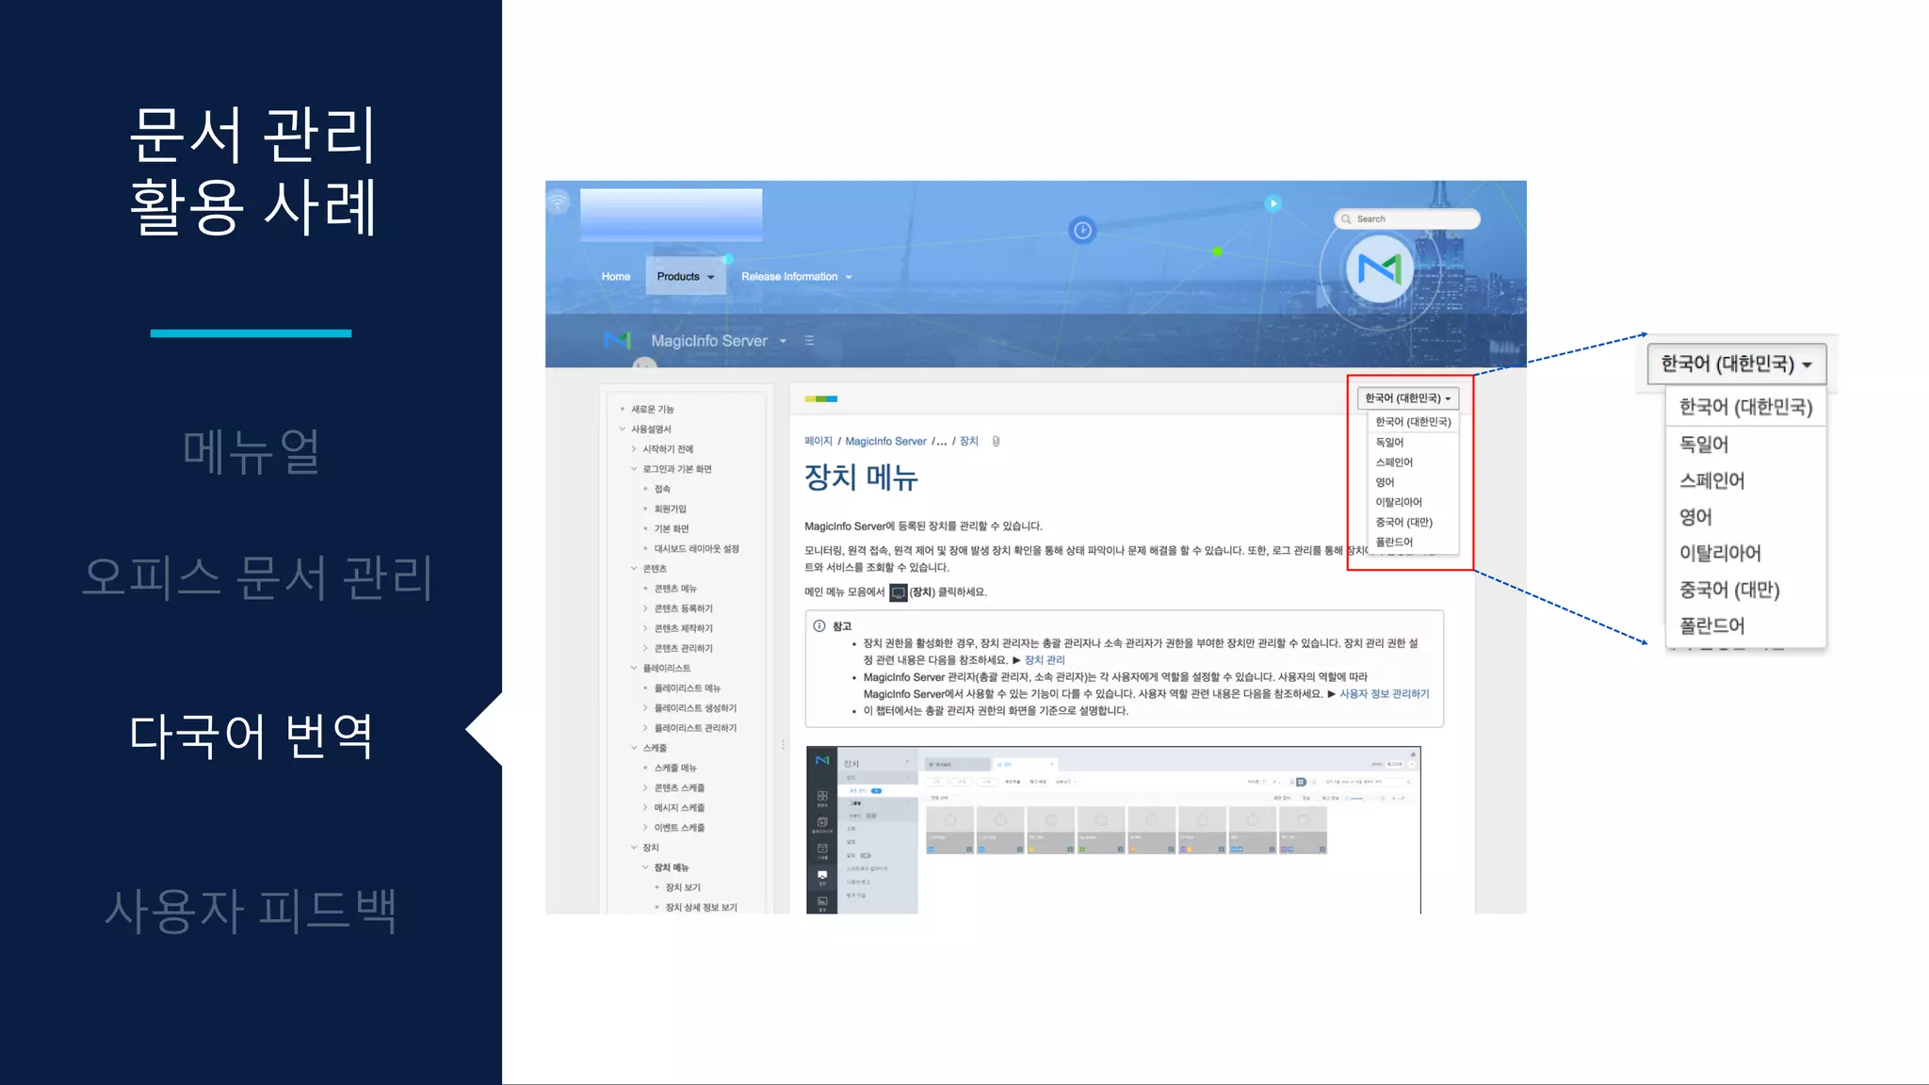Collapse the 플레이리스트 tree section
1929x1085 pixels.
(634, 669)
